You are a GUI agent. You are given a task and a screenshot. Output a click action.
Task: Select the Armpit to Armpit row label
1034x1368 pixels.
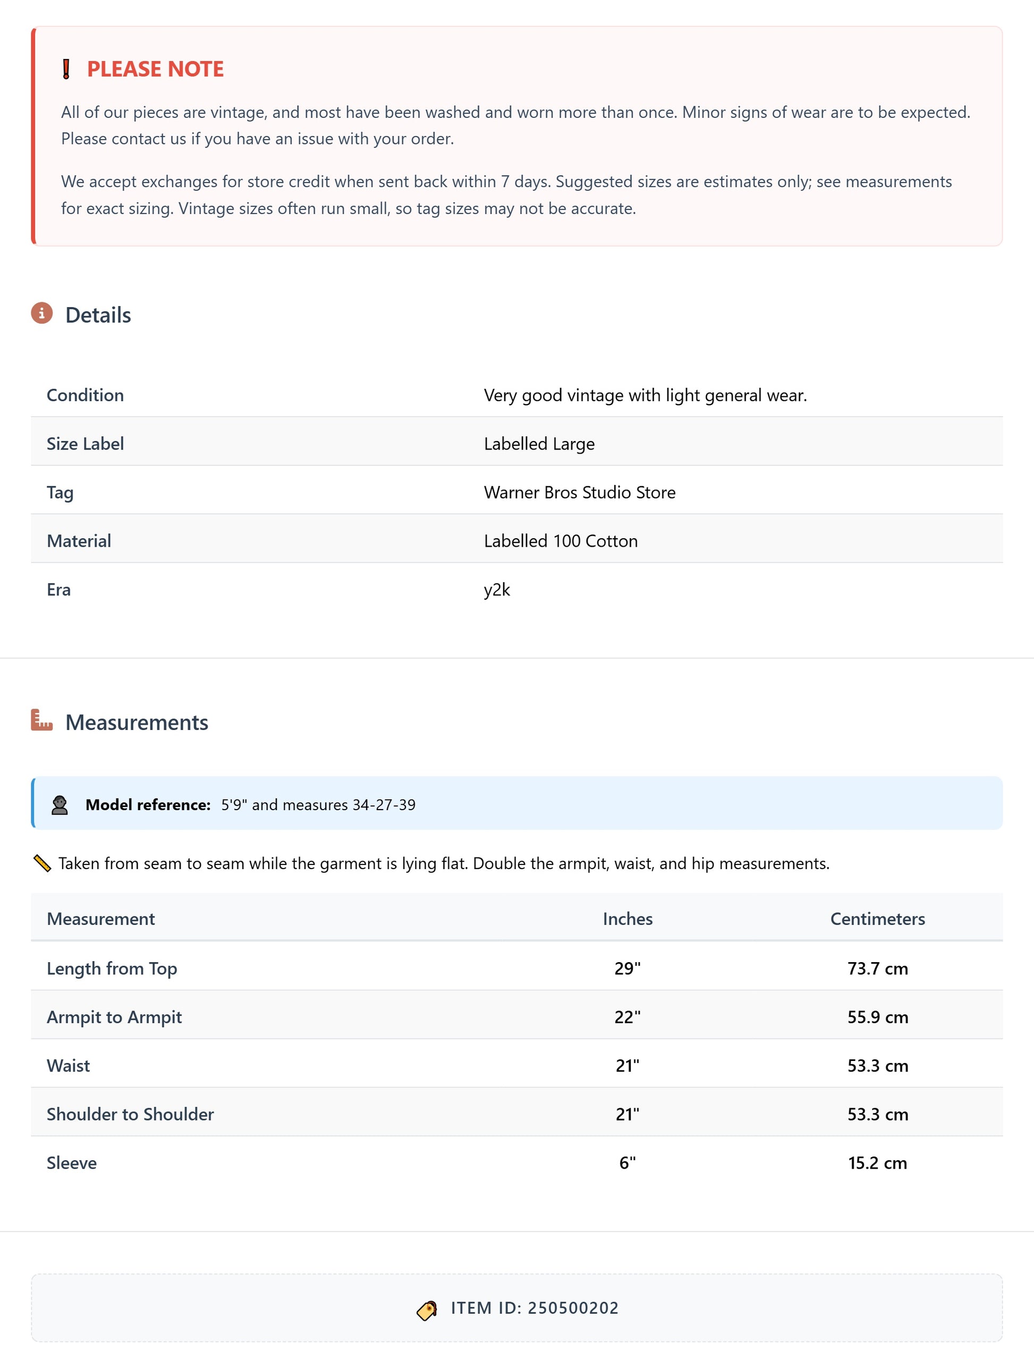pyautogui.click(x=114, y=1017)
